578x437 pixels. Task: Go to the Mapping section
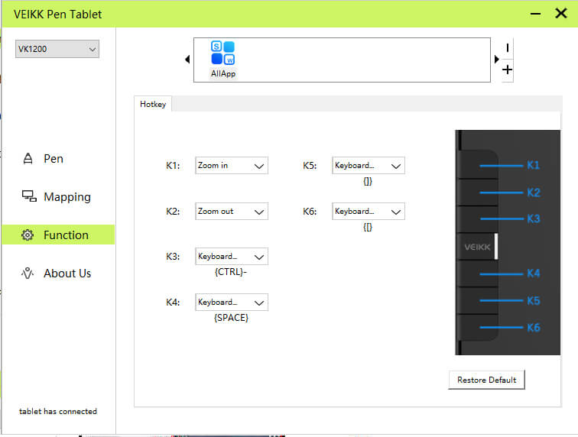[x=67, y=197]
